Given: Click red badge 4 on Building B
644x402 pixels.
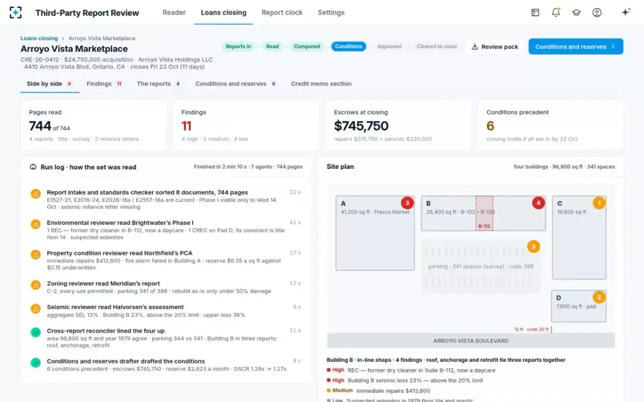Looking at the screenshot, I should pyautogui.click(x=538, y=203).
